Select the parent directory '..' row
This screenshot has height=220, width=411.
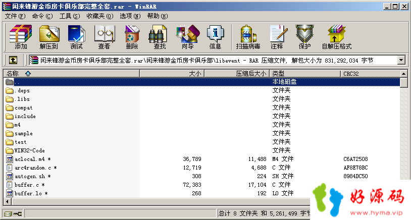202,82
